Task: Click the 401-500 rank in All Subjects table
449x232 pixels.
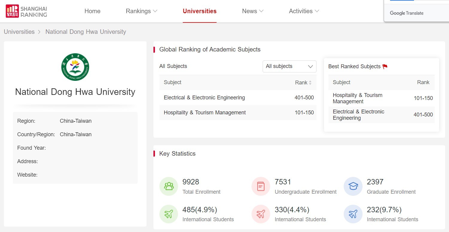Action: click(x=304, y=98)
